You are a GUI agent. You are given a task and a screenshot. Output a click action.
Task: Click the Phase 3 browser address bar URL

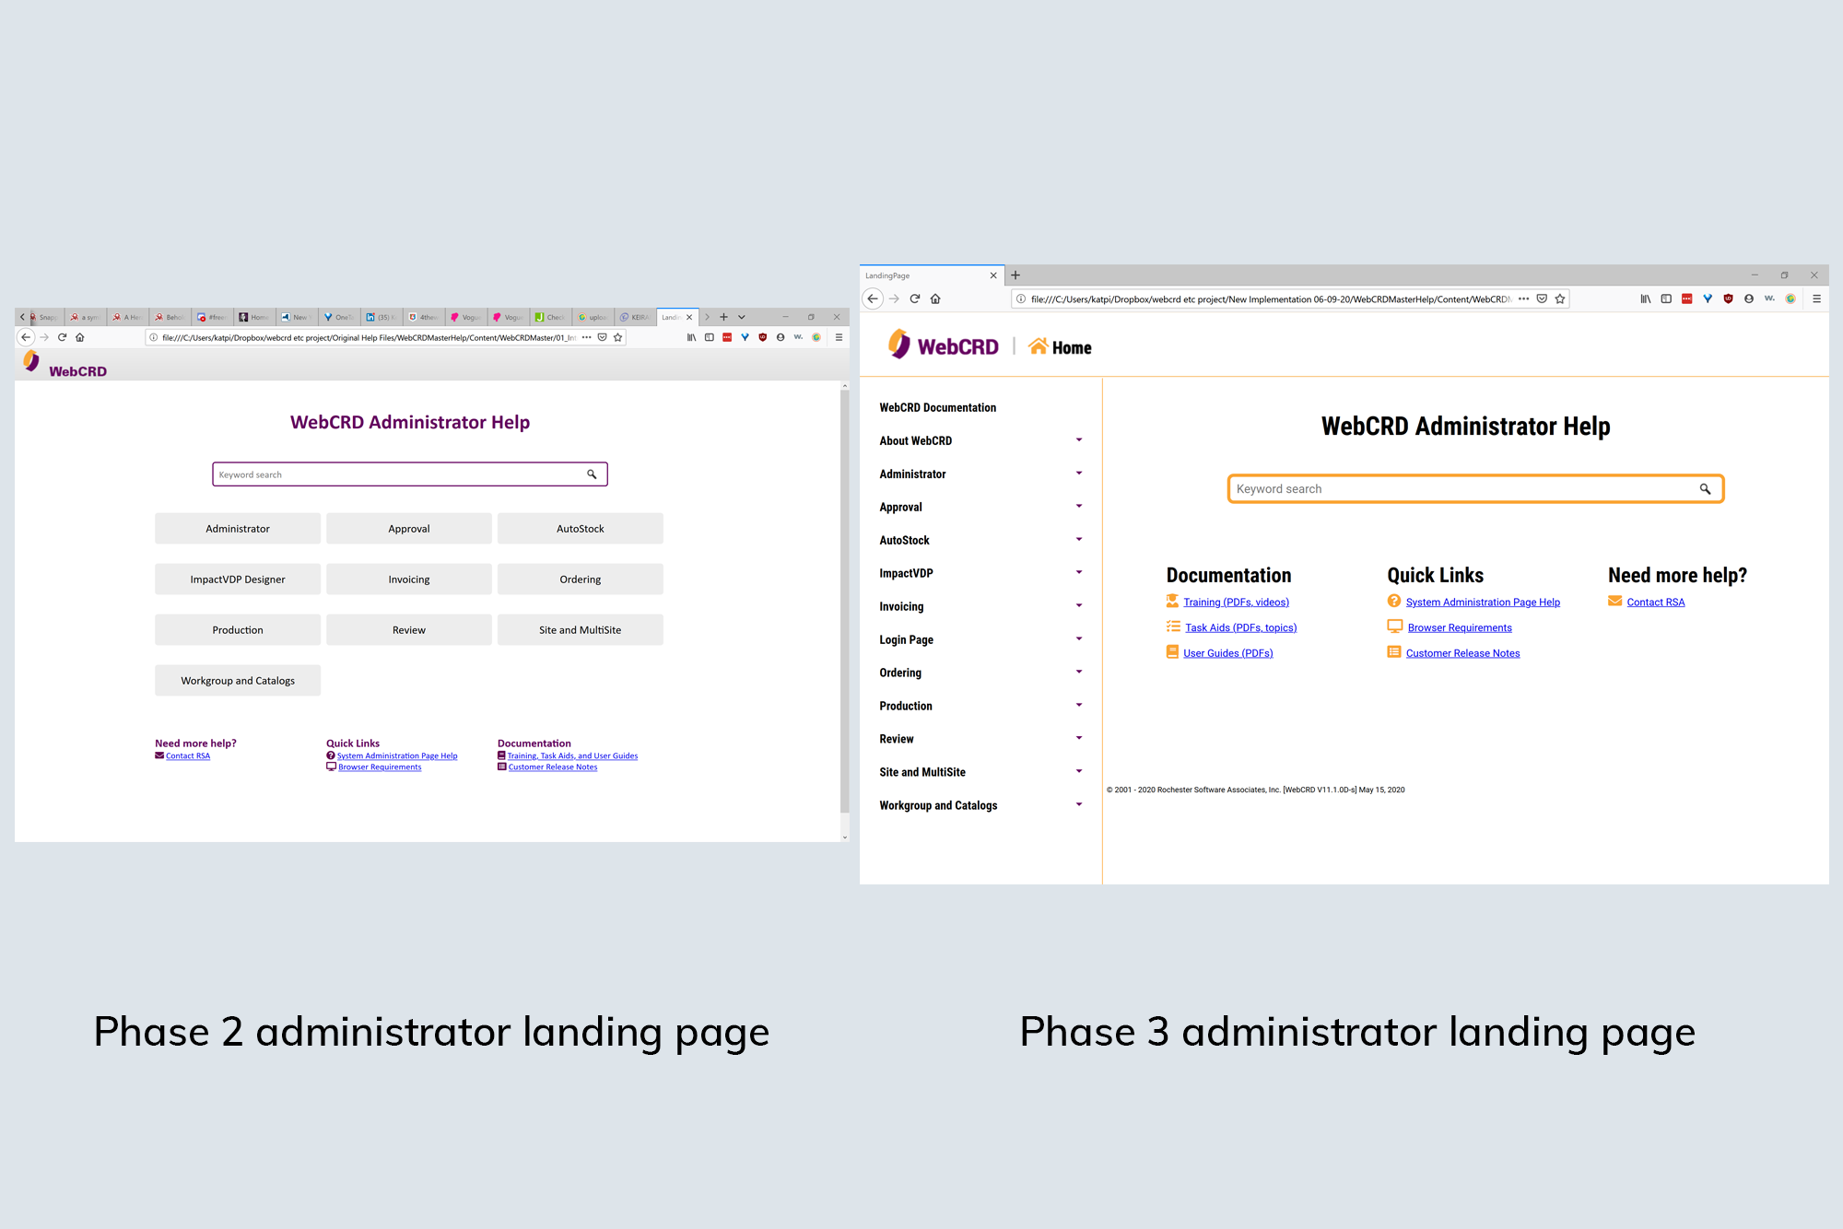pyautogui.click(x=1270, y=298)
